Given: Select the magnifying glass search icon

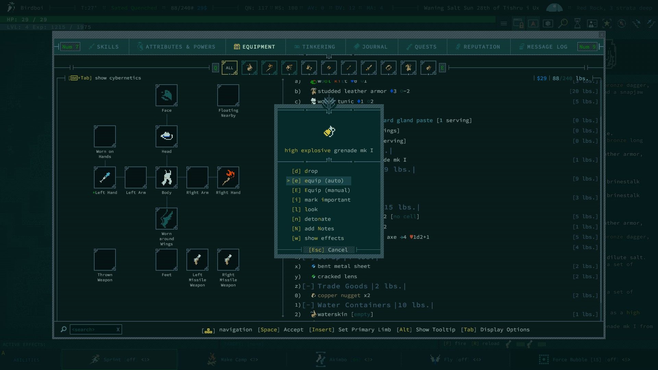Looking at the screenshot, I should (x=562, y=23).
